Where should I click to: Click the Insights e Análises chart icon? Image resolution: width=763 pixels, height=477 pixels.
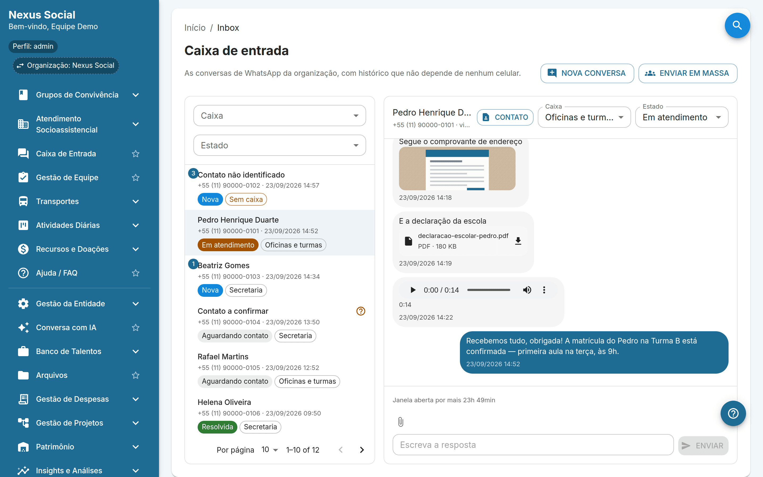point(23,470)
